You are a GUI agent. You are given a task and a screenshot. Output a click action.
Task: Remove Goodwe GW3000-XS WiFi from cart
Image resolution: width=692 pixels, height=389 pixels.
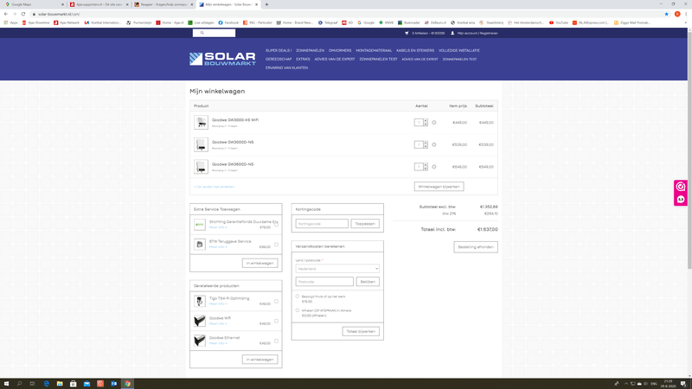pyautogui.click(x=434, y=123)
